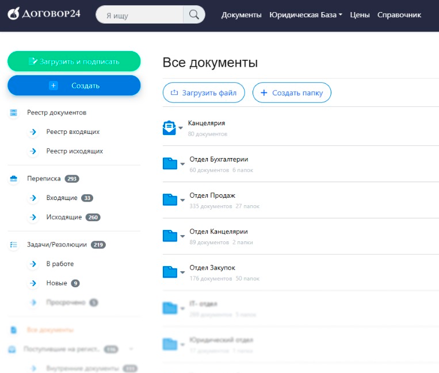Click the Загрузить файл button
Image resolution: width=439 pixels, height=373 pixels.
[204, 93]
